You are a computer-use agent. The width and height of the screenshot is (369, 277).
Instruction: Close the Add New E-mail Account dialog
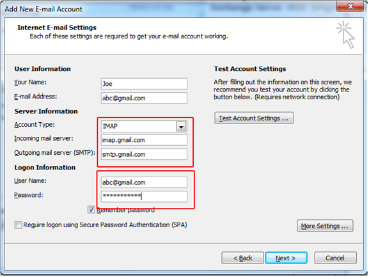click(350, 6)
